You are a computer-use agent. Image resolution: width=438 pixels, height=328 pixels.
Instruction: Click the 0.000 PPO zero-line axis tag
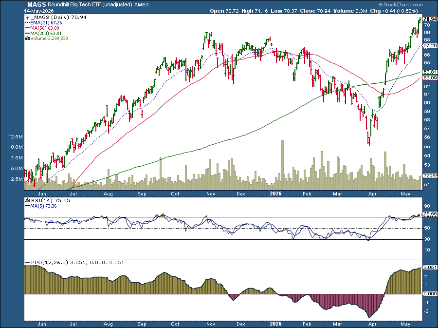pyautogui.click(x=430, y=293)
